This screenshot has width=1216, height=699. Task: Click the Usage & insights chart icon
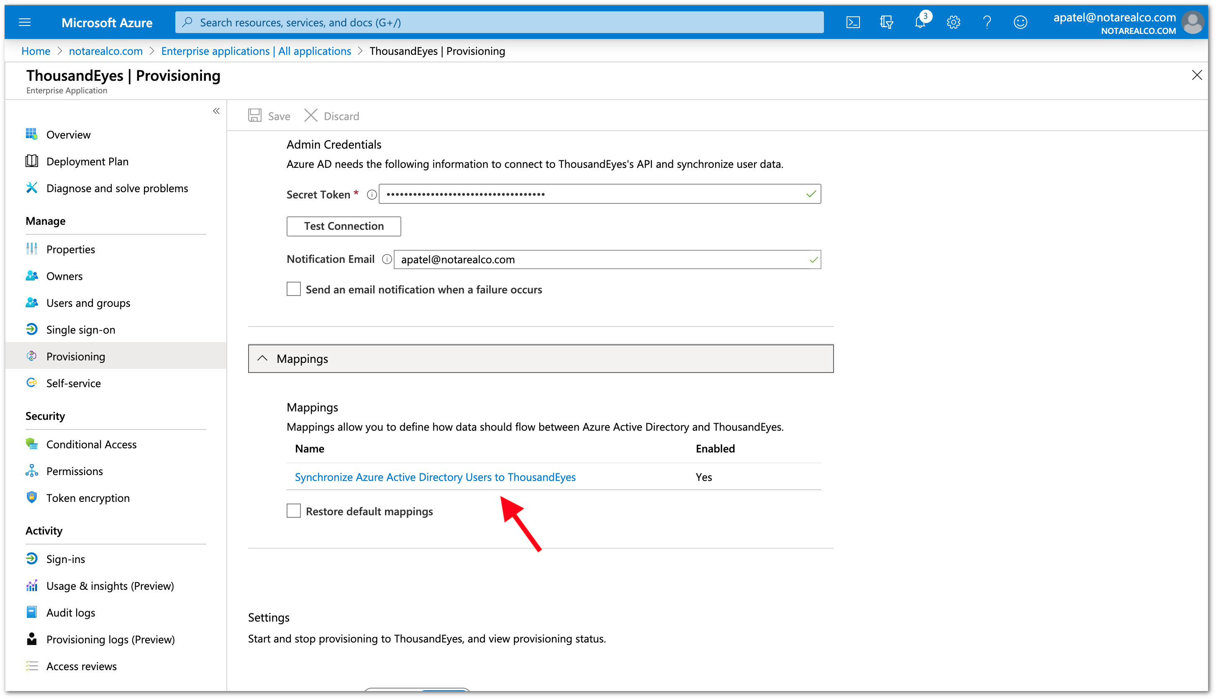[32, 586]
